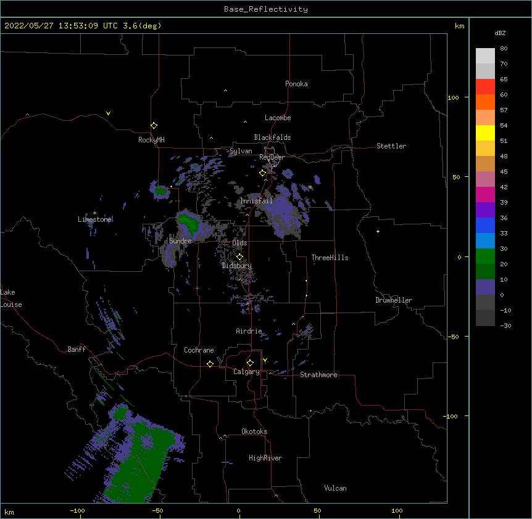Select the Vulcan label
The image size is (532, 519).
335,488
